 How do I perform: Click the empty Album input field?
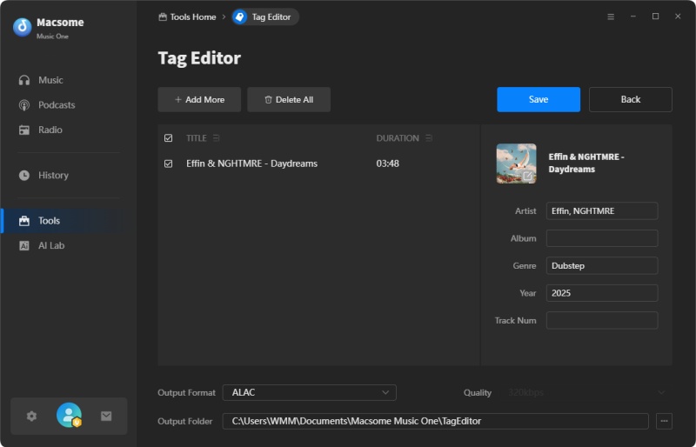602,238
